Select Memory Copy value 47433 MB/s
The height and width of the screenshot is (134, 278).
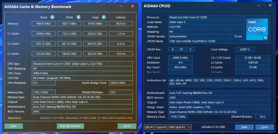(95, 24)
